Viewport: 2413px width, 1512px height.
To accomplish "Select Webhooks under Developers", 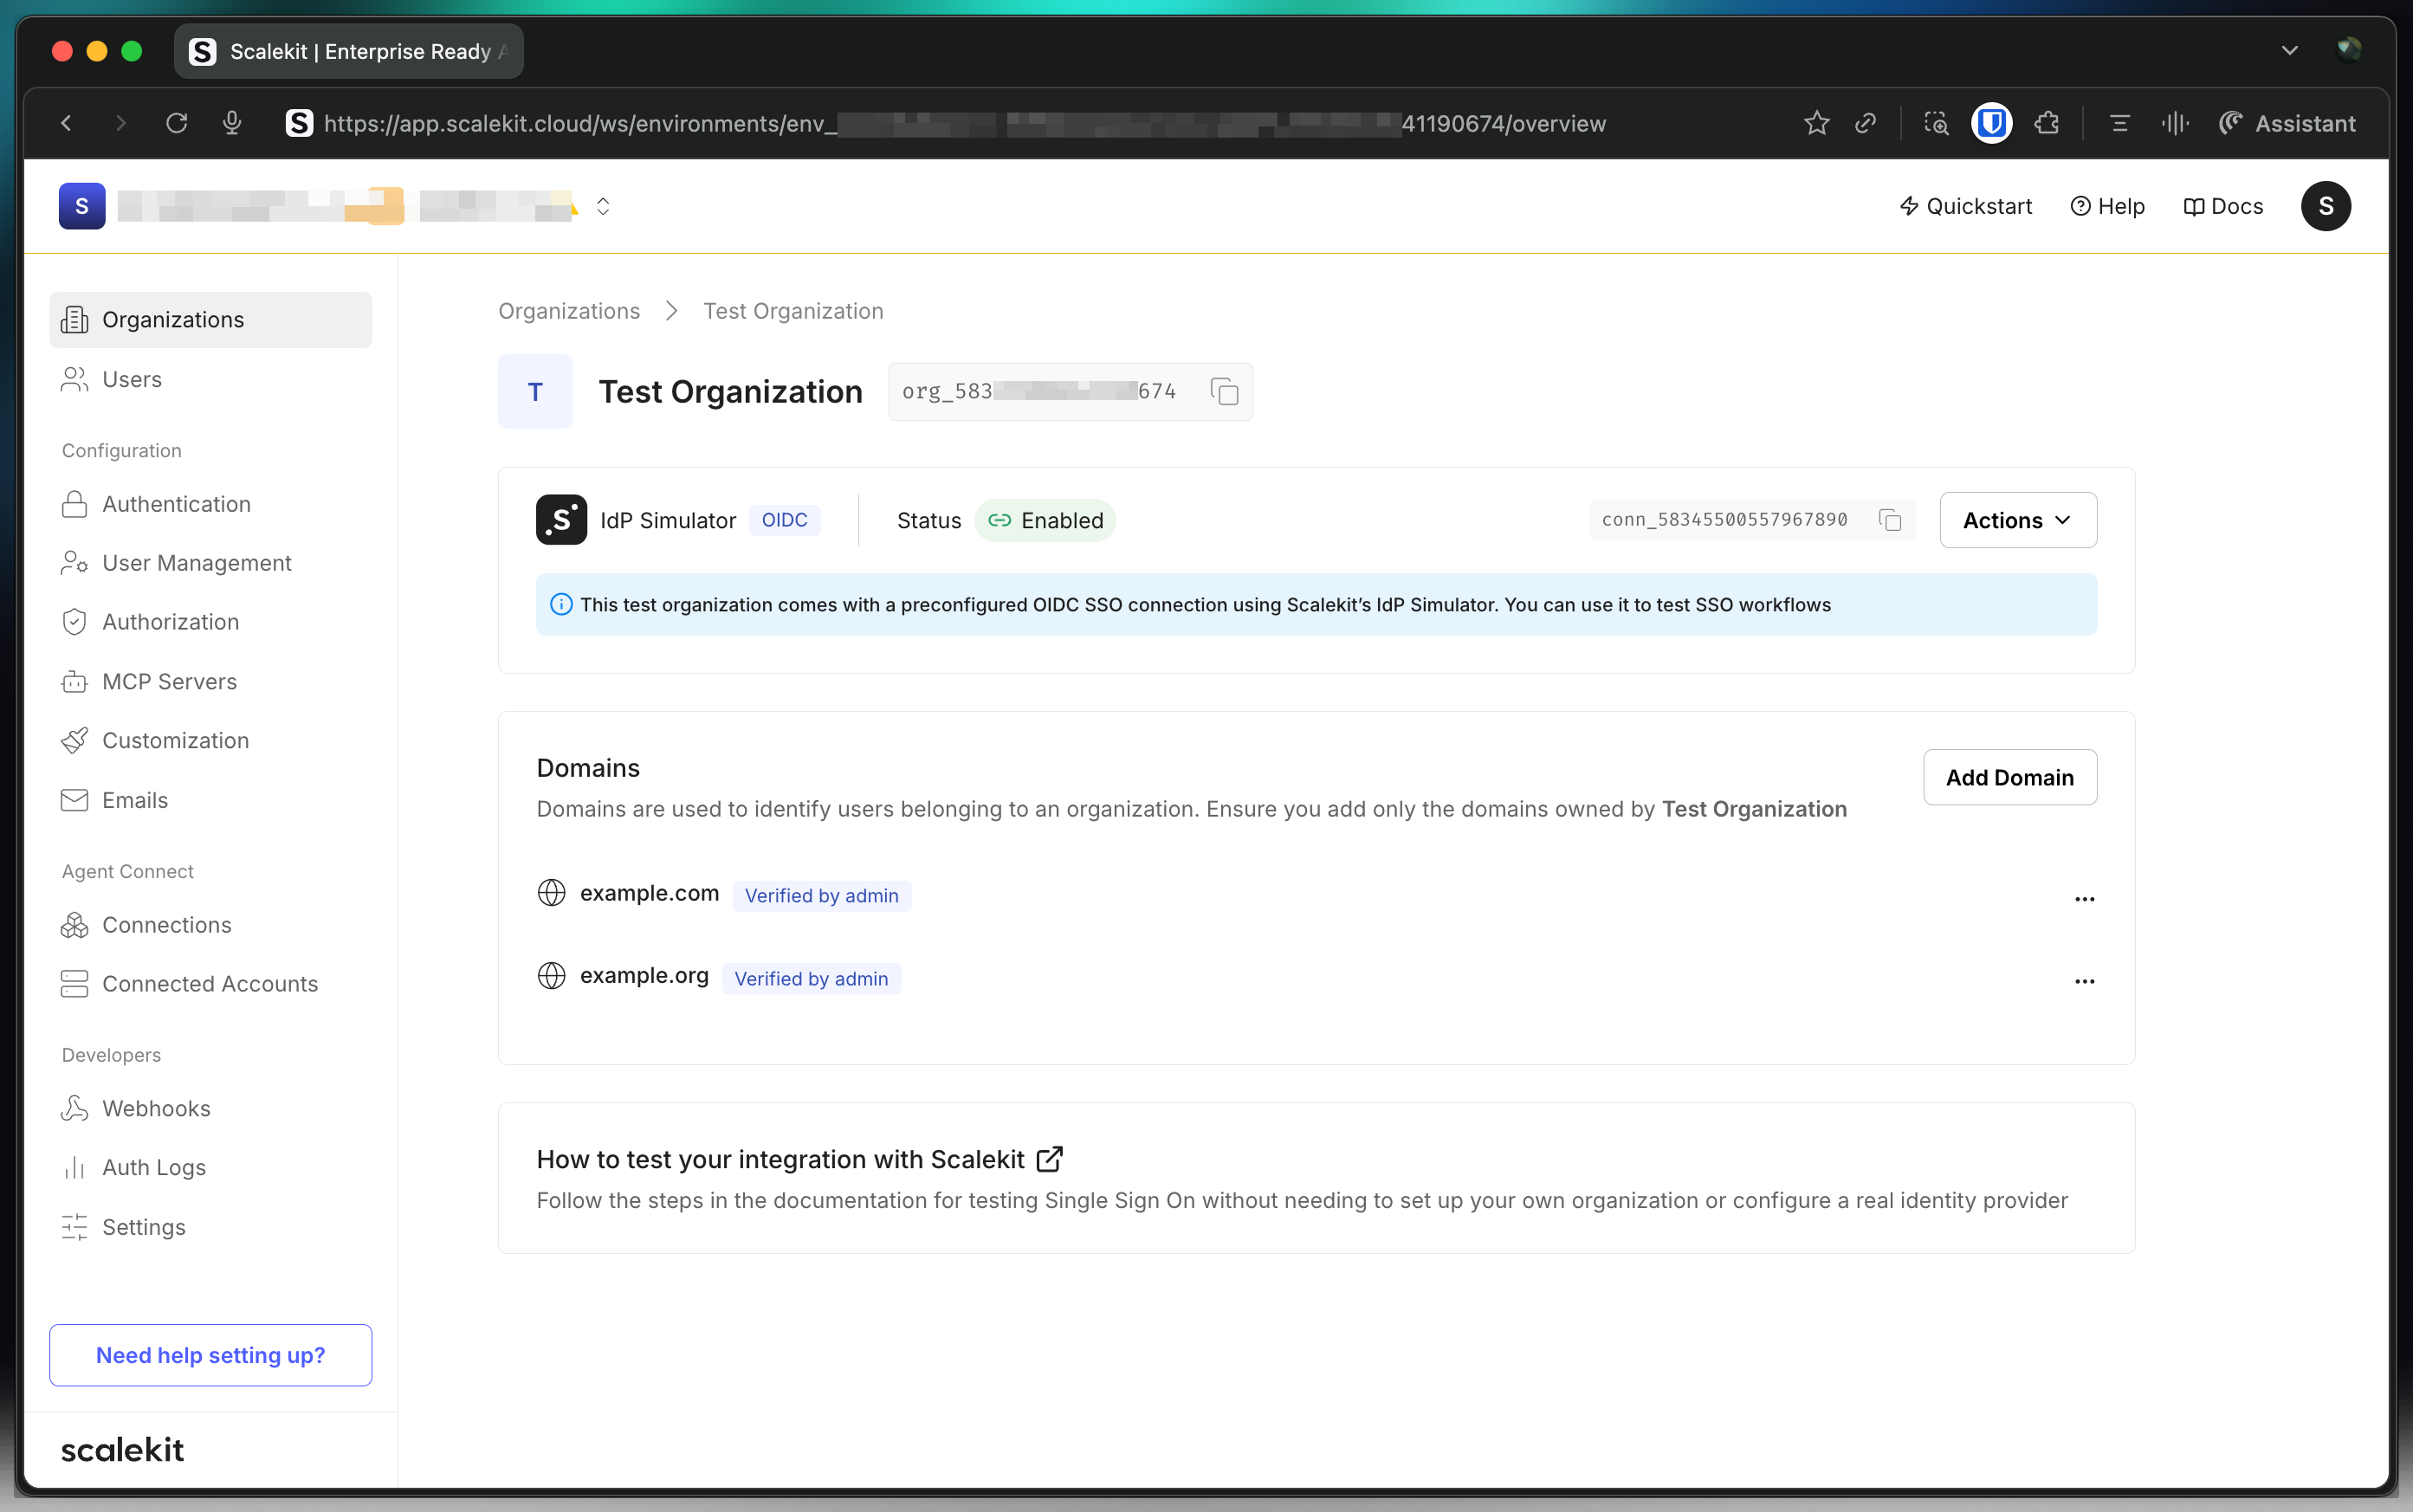I will tap(156, 1108).
